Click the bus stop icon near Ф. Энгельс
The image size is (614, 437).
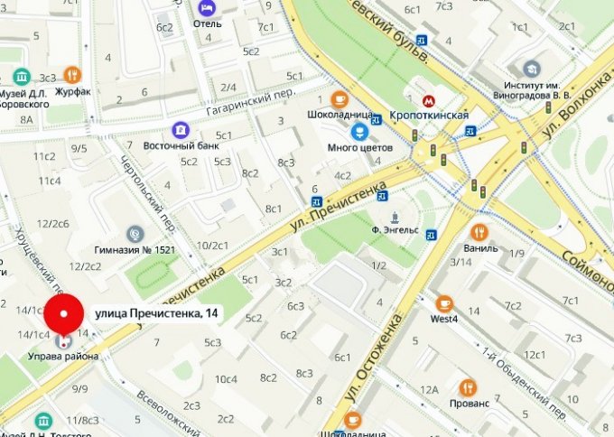pos(431,235)
